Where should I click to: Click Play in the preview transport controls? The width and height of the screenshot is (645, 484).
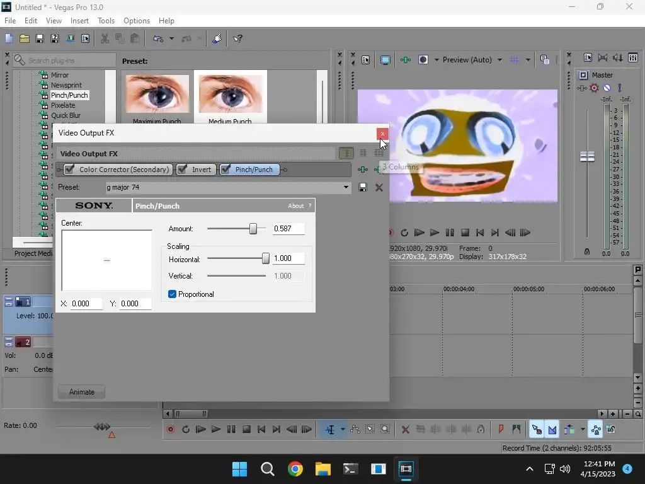point(435,233)
